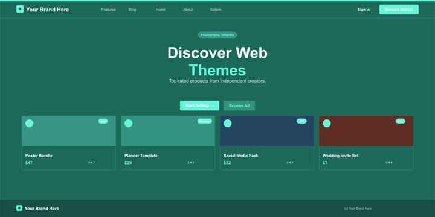Click the 4.5 star rating on Social Media Pack

point(290,163)
